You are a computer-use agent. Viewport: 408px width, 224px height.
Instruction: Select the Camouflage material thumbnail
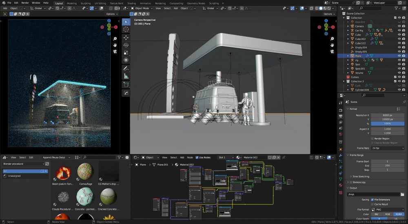pyautogui.click(x=85, y=172)
